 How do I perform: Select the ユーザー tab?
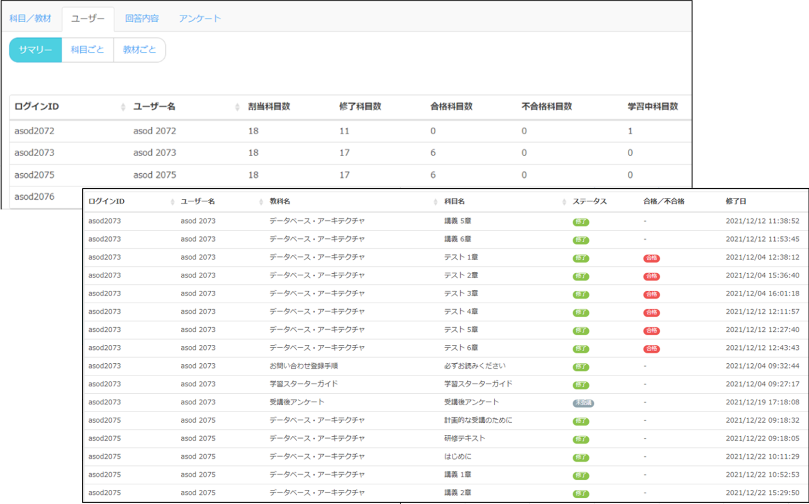(x=87, y=18)
